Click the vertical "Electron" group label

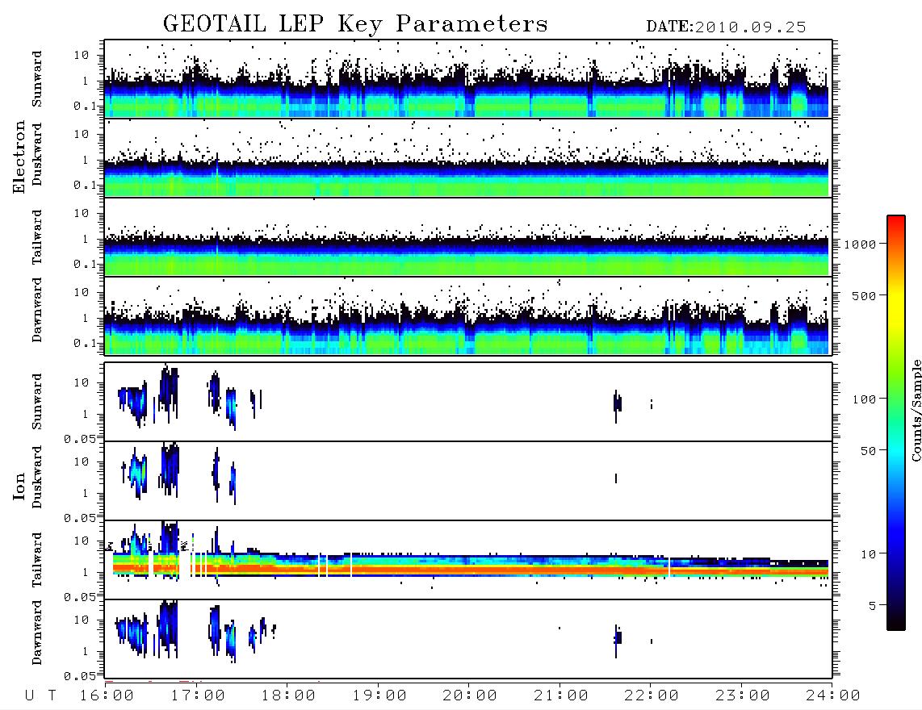pos(19,157)
